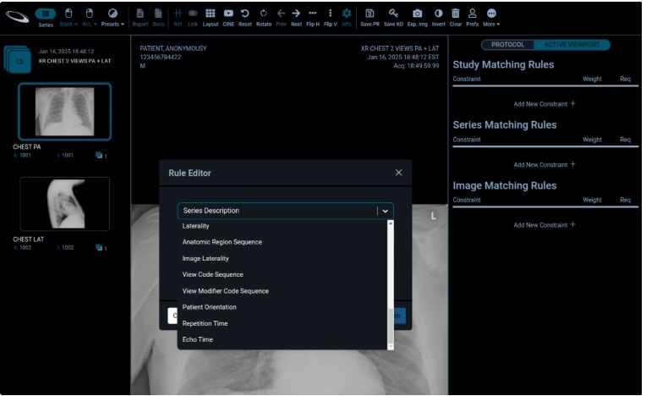Flip the image horizontally with Flip H

pos(313,17)
